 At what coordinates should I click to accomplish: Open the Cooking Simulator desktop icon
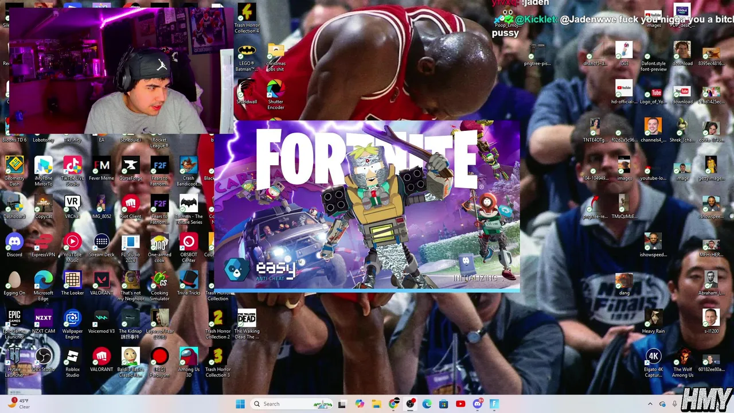tap(159, 285)
